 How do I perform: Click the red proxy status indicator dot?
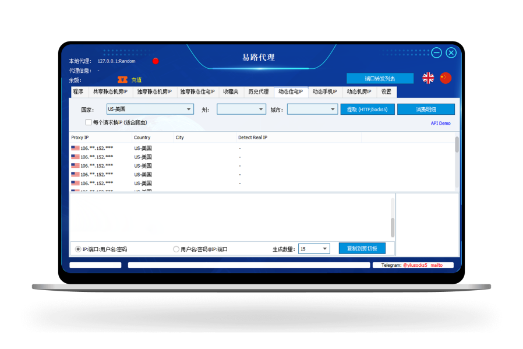[156, 61]
